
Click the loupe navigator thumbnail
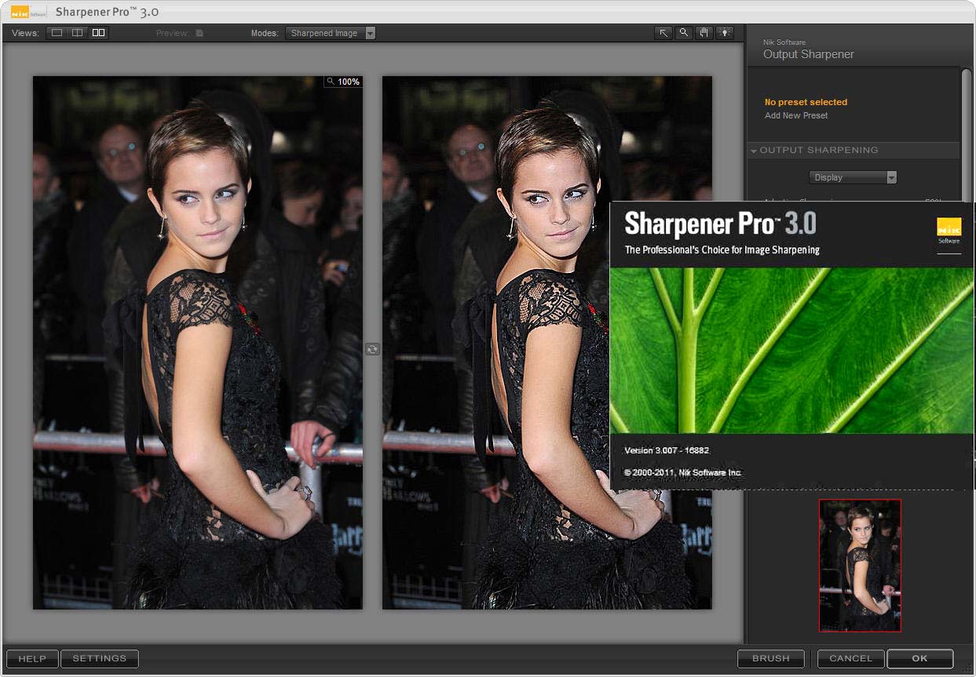click(x=860, y=566)
